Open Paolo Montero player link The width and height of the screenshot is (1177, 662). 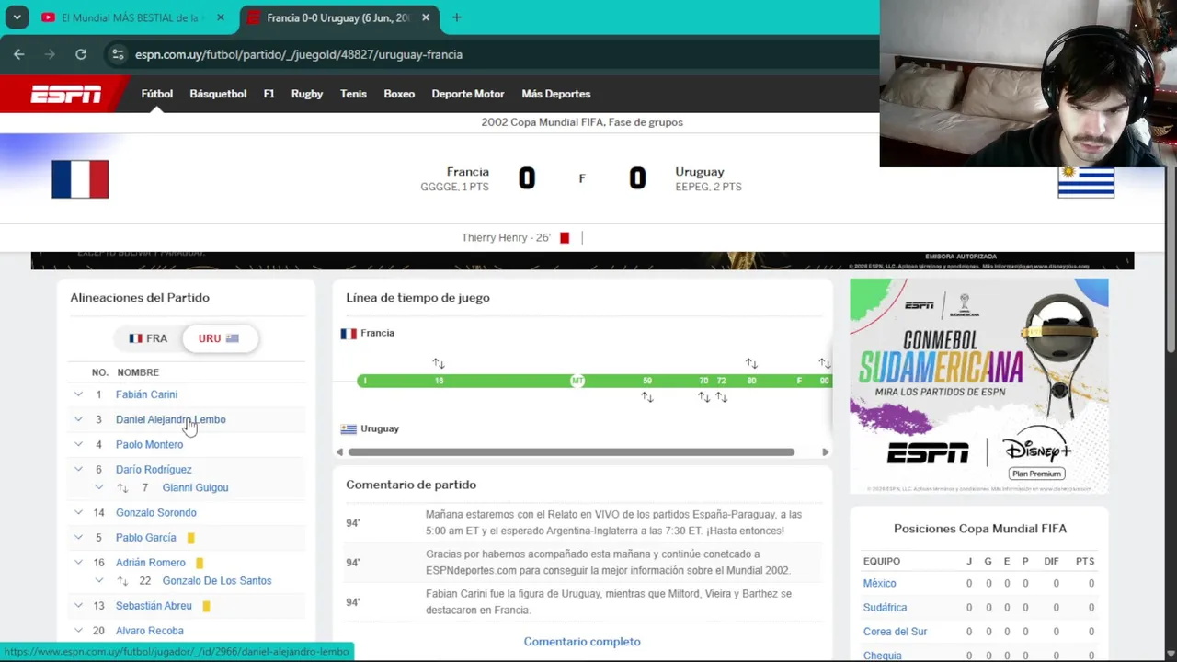click(x=149, y=444)
